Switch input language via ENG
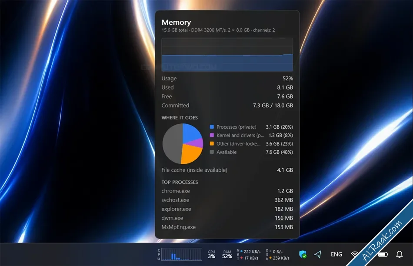This screenshot has height=266, width=413. point(336,254)
